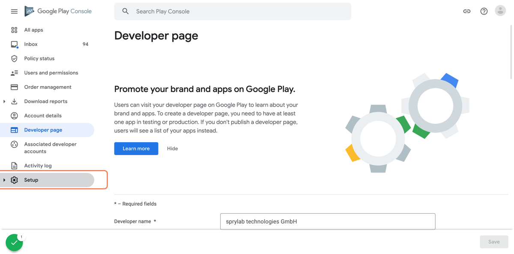This screenshot has width=514, height=254.
Task: Click the All apps grid icon
Action: pos(14,30)
